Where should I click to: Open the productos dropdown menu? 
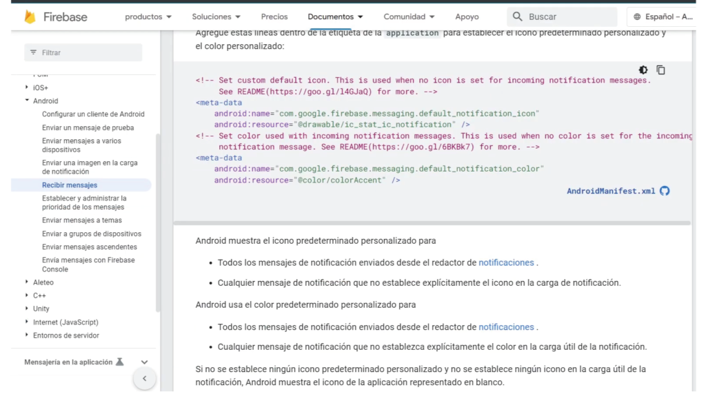pos(148,17)
